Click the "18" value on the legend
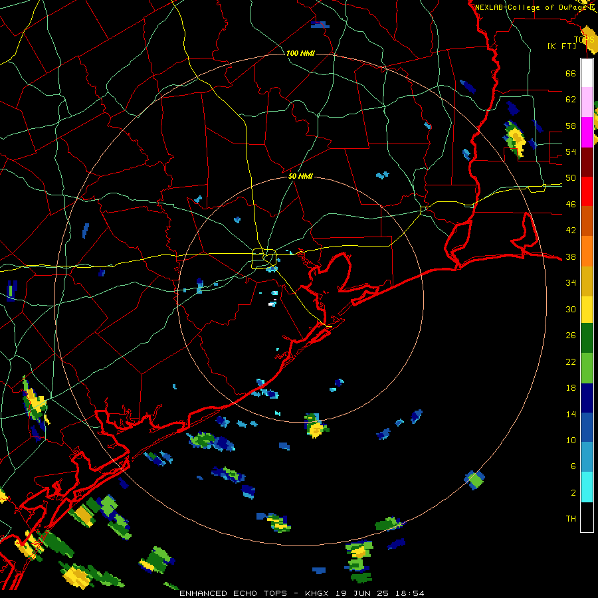 click(x=571, y=388)
